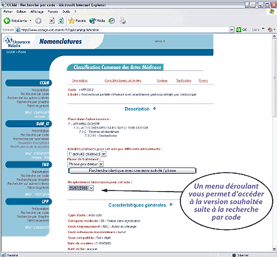Click the Print icon

(x=123, y=20)
